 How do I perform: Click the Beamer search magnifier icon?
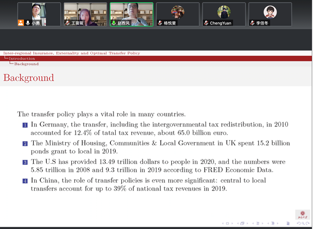point(303,224)
